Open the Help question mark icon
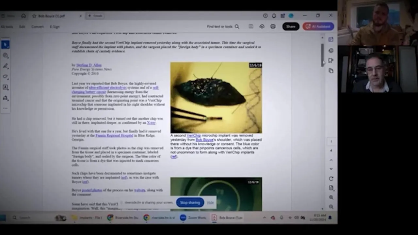 [265, 16]
